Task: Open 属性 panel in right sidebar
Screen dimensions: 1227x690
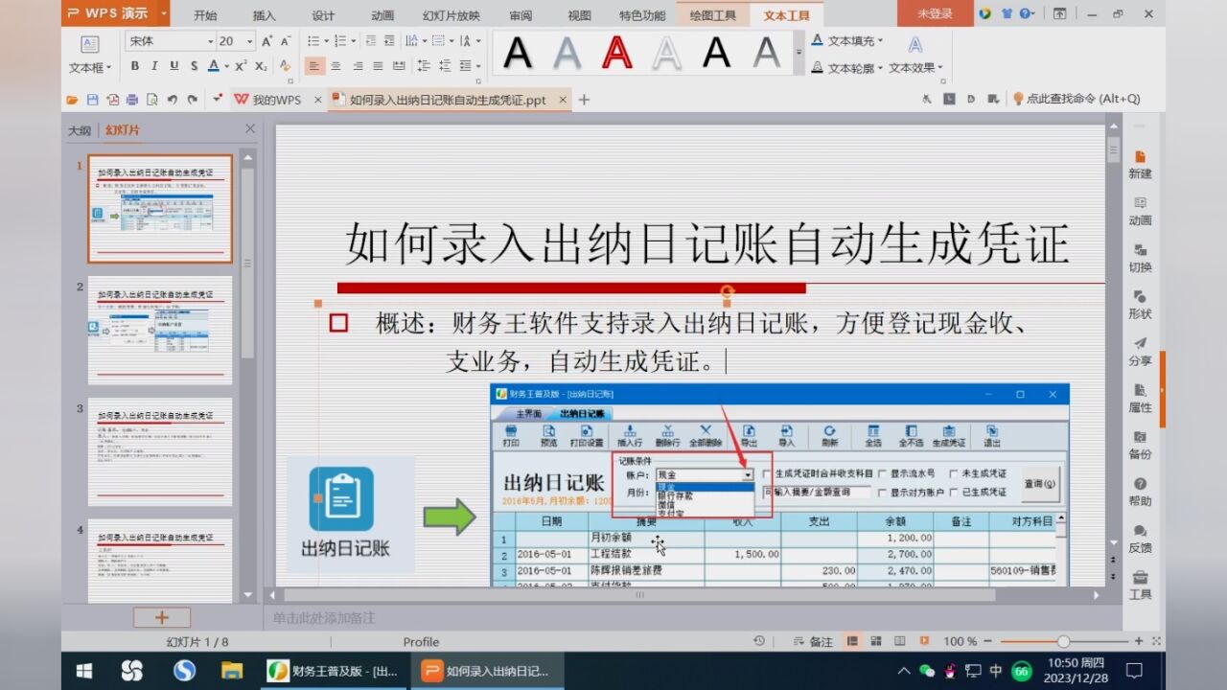Action: pyautogui.click(x=1140, y=398)
